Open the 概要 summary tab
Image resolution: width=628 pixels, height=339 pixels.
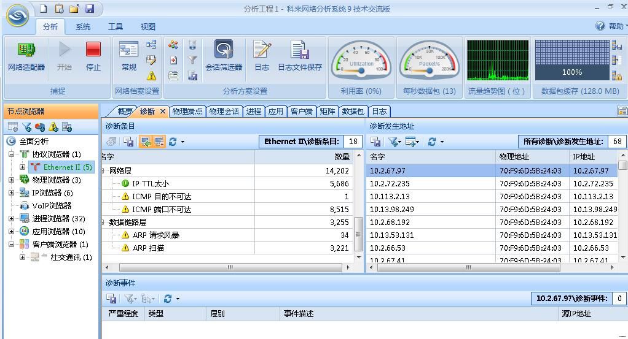(x=125, y=112)
